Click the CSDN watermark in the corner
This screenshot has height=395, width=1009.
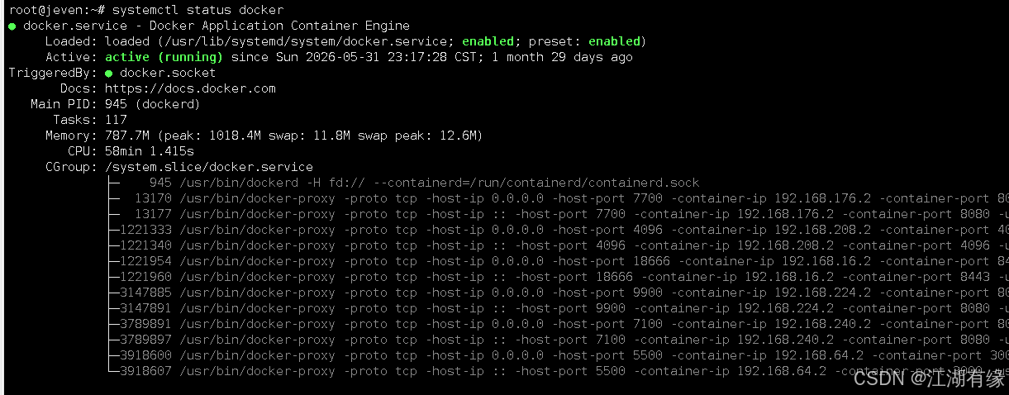click(929, 378)
